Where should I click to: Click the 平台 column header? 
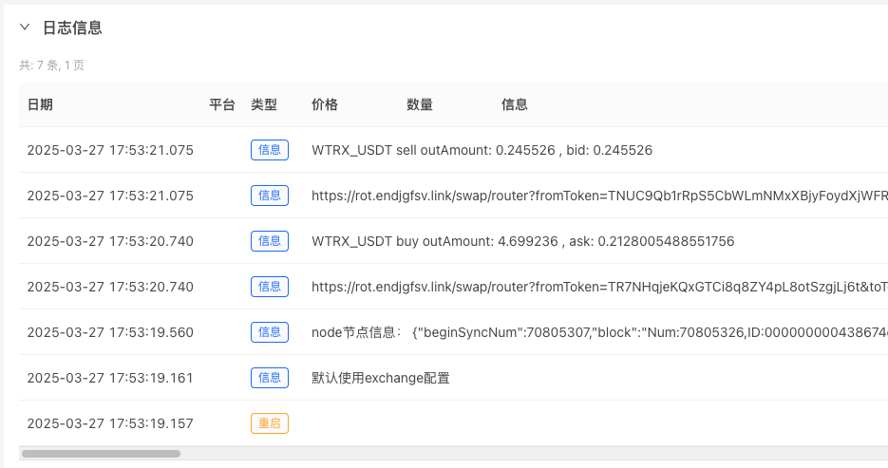tap(222, 104)
